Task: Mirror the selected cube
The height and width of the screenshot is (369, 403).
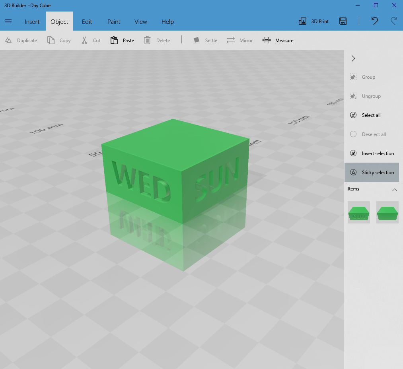Action: [239, 40]
